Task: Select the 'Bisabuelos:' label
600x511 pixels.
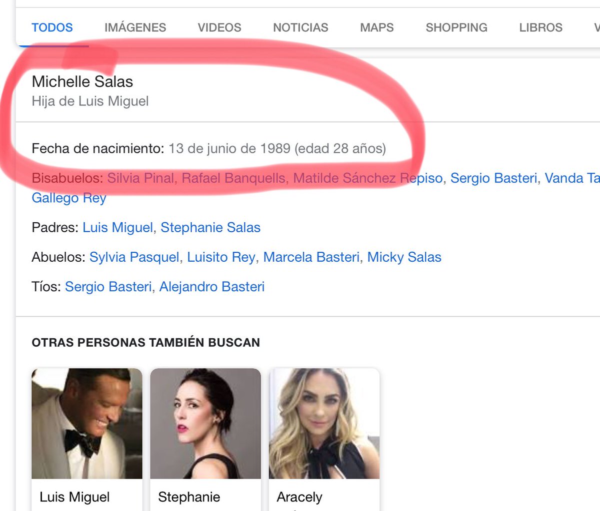Action: [67, 178]
